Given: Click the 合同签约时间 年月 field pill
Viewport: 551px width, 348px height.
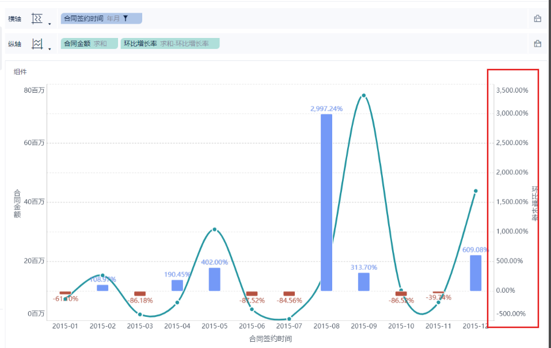Looking at the screenshot, I should (101, 18).
